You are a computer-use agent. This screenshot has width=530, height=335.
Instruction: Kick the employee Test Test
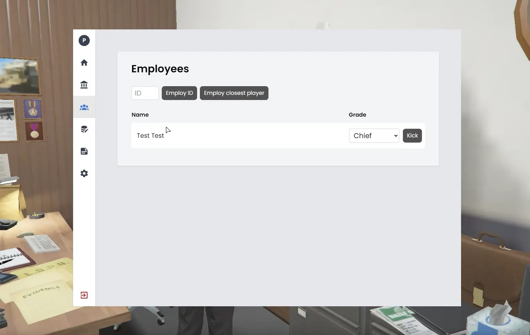(x=412, y=136)
